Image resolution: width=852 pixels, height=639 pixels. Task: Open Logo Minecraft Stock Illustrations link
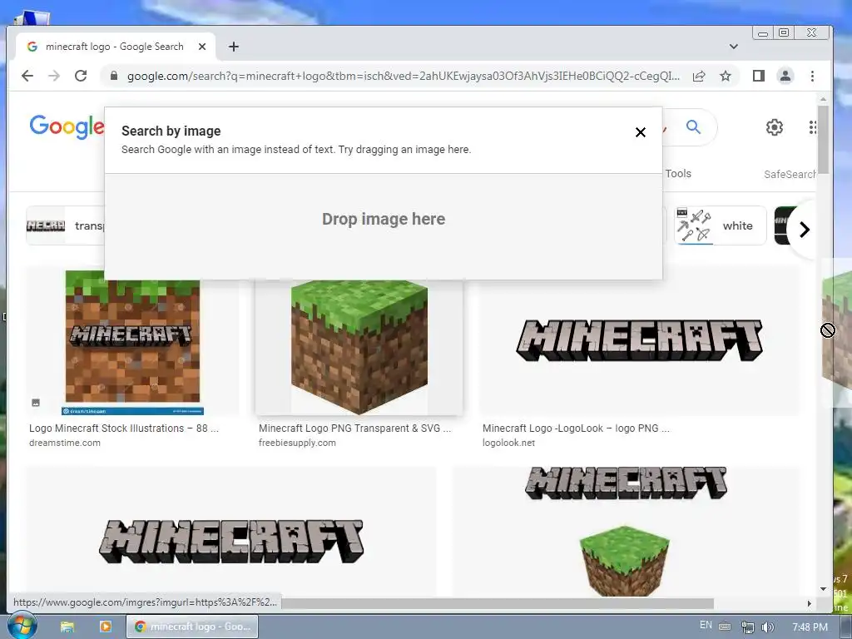click(124, 428)
